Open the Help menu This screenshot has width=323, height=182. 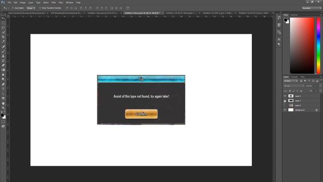click(78, 3)
